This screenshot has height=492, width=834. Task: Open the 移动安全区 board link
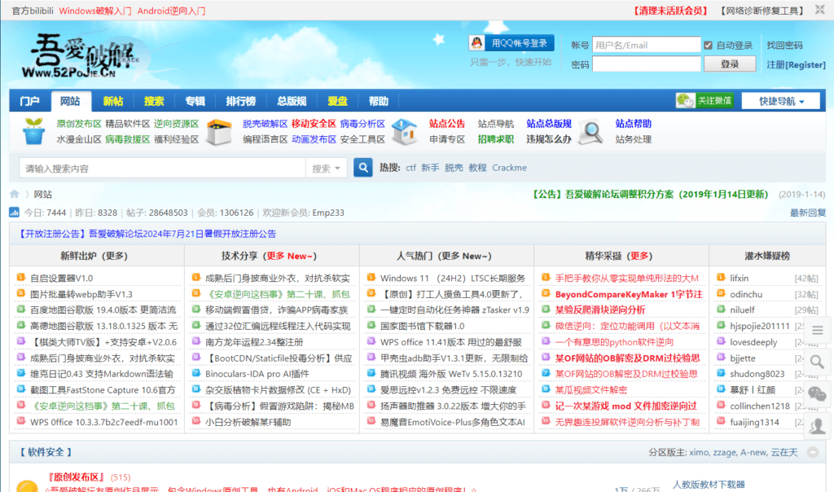point(314,123)
